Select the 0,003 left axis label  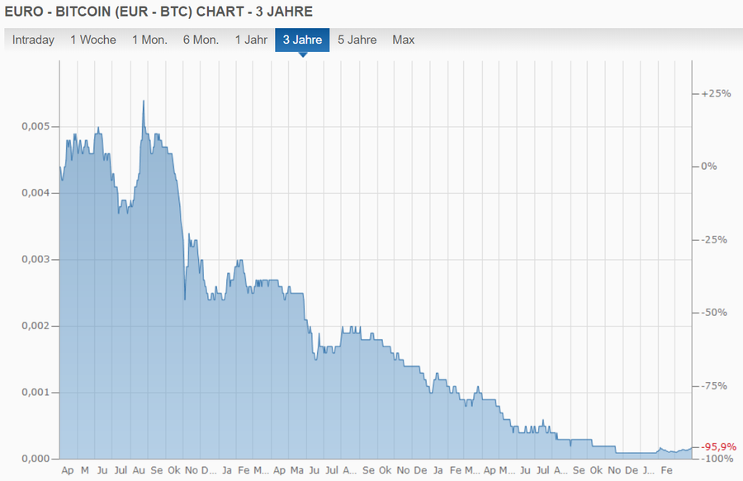click(x=35, y=259)
